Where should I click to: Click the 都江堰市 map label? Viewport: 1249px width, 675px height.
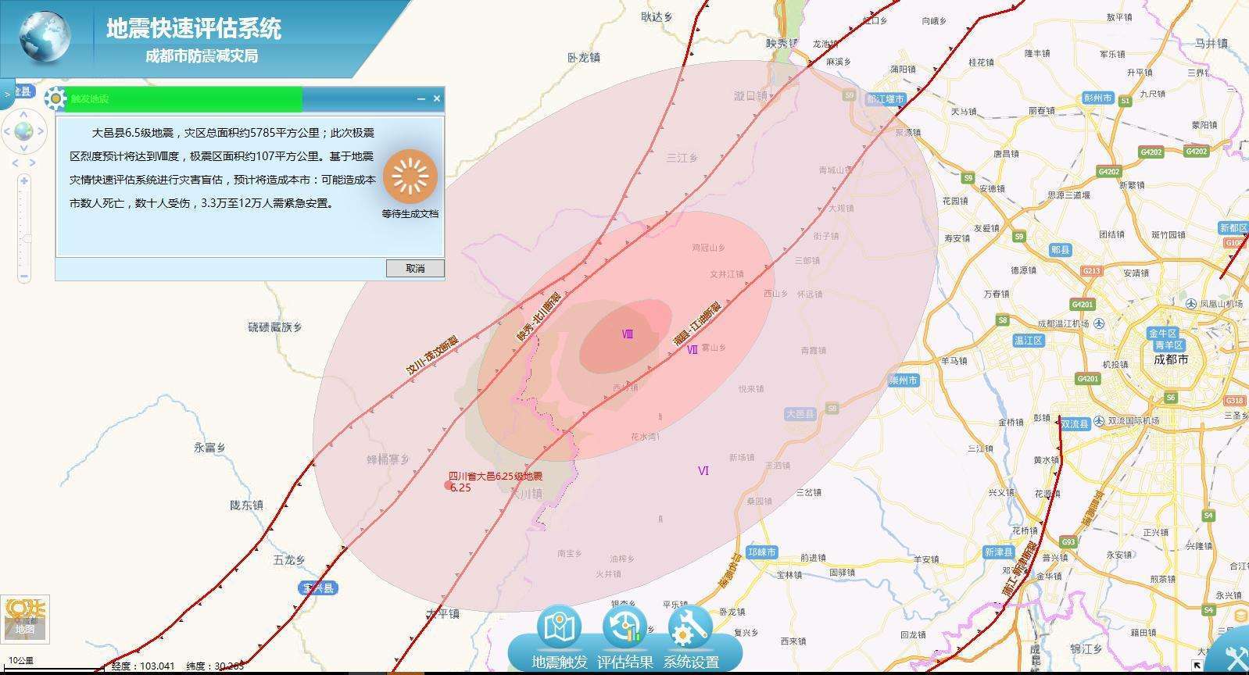(x=886, y=99)
